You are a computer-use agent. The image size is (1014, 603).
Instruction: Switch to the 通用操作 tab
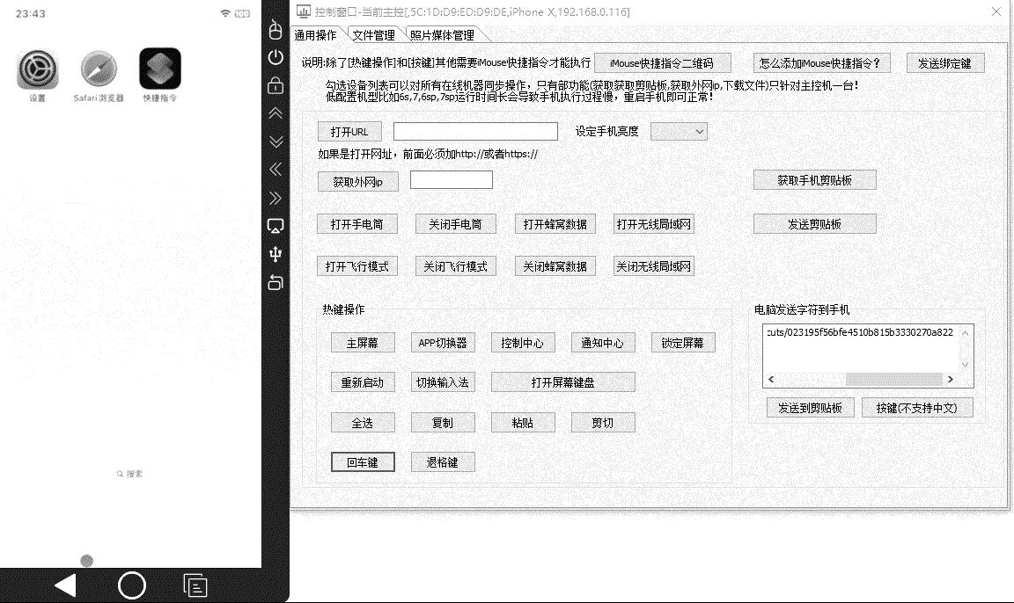pos(316,35)
